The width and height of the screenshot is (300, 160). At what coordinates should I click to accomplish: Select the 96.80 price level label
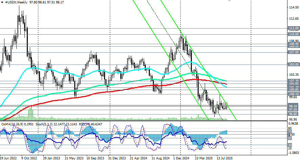pyautogui.click(x=294, y=114)
